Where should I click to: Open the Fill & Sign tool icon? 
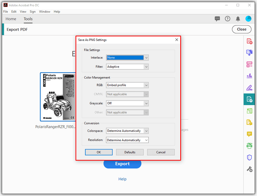[x=249, y=76]
